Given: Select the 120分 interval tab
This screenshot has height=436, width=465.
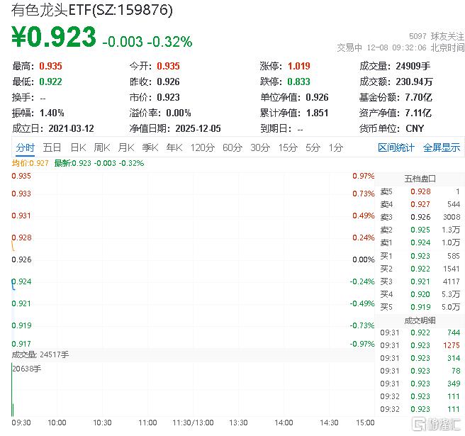Looking at the screenshot, I should click(x=202, y=147).
